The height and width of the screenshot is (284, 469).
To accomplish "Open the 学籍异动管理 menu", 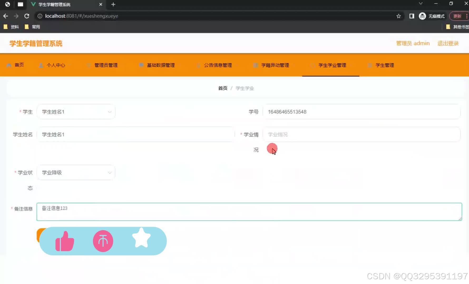I will tap(271, 65).
